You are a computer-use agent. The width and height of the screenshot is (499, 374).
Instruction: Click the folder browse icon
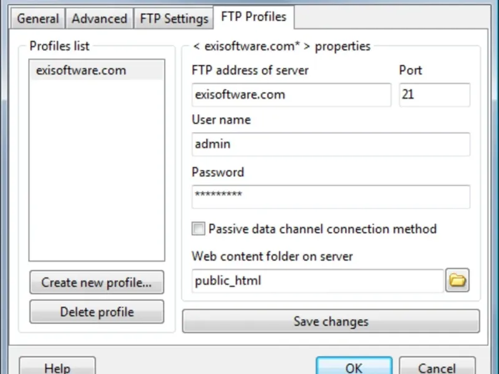coord(457,281)
